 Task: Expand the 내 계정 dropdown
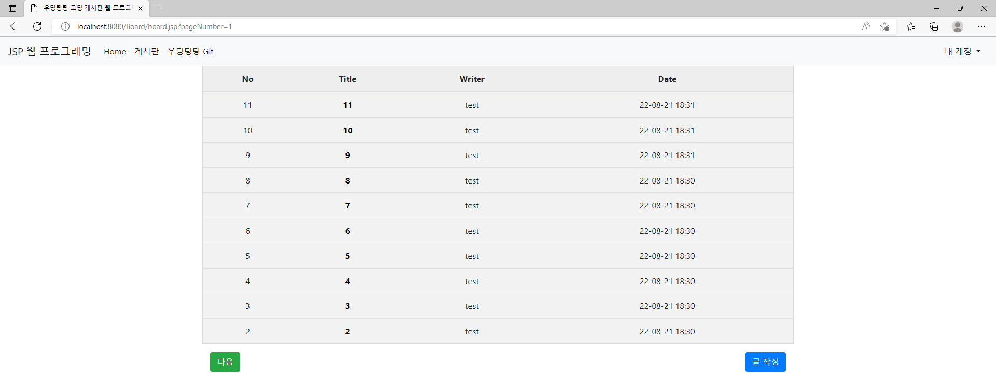tap(963, 51)
